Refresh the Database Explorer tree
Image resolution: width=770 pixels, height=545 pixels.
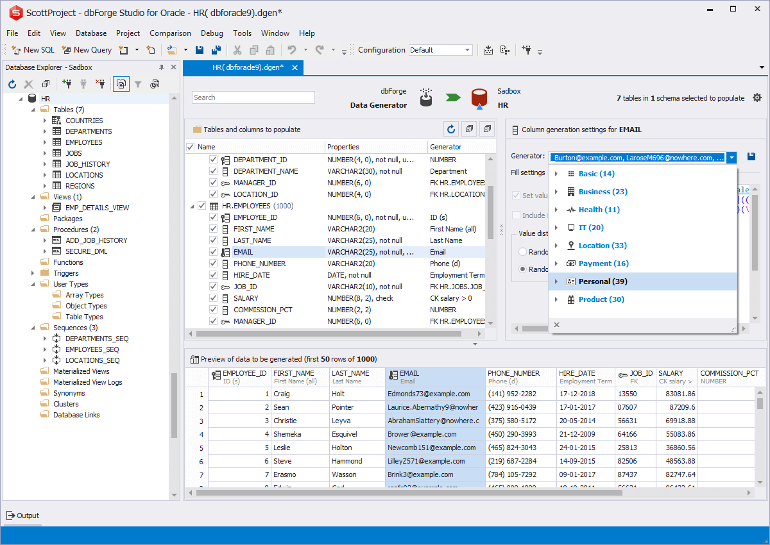point(12,84)
